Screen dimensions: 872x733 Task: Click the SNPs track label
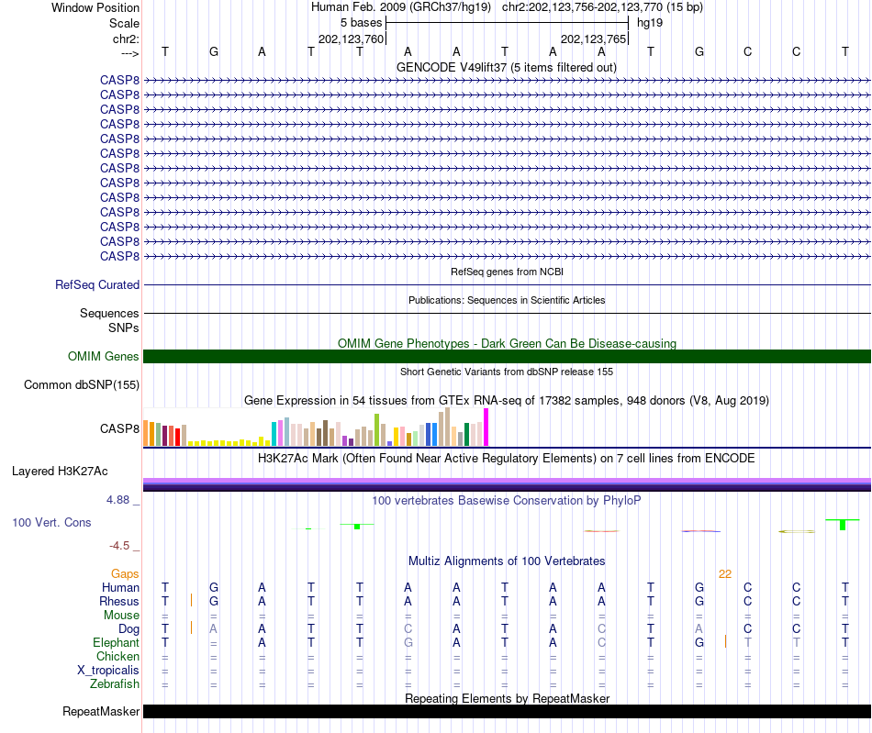[124, 328]
